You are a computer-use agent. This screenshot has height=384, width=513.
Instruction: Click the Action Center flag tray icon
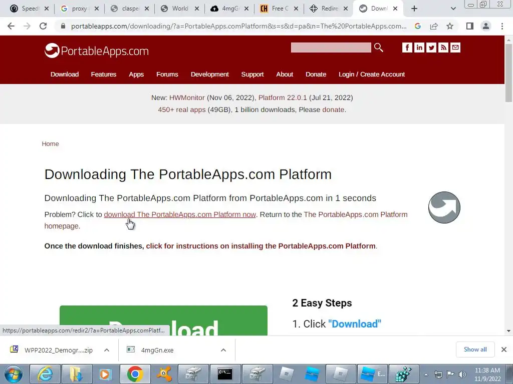coord(450,374)
